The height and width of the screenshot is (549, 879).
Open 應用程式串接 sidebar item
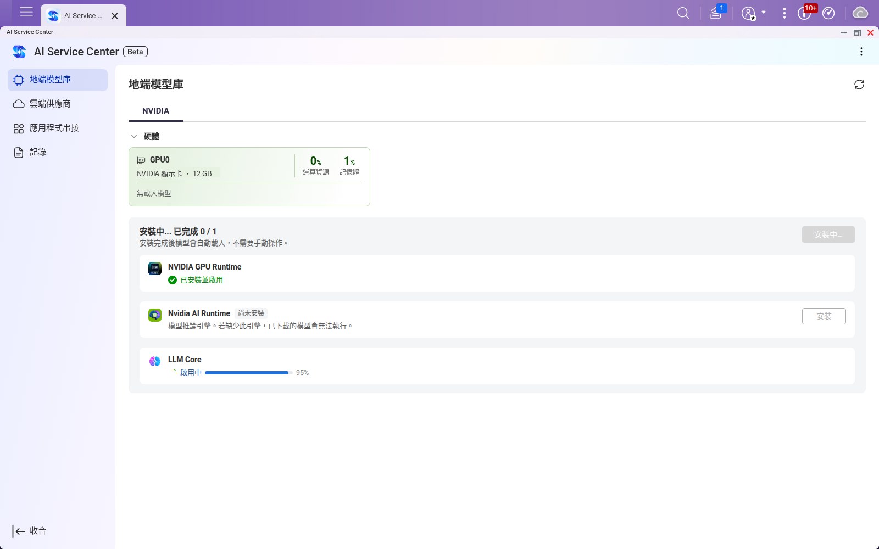pyautogui.click(x=58, y=128)
